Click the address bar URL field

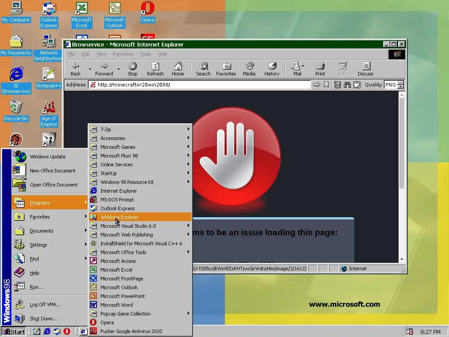(200, 85)
